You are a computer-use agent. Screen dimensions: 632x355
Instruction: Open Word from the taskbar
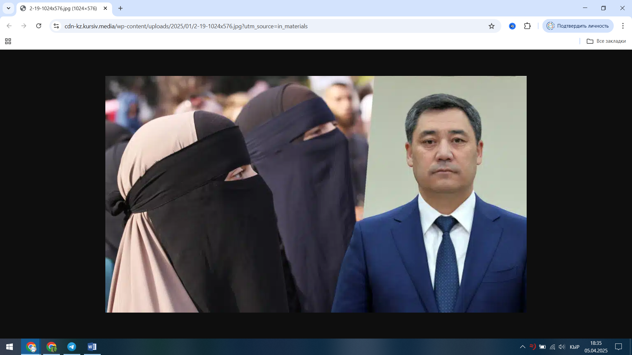(x=92, y=347)
